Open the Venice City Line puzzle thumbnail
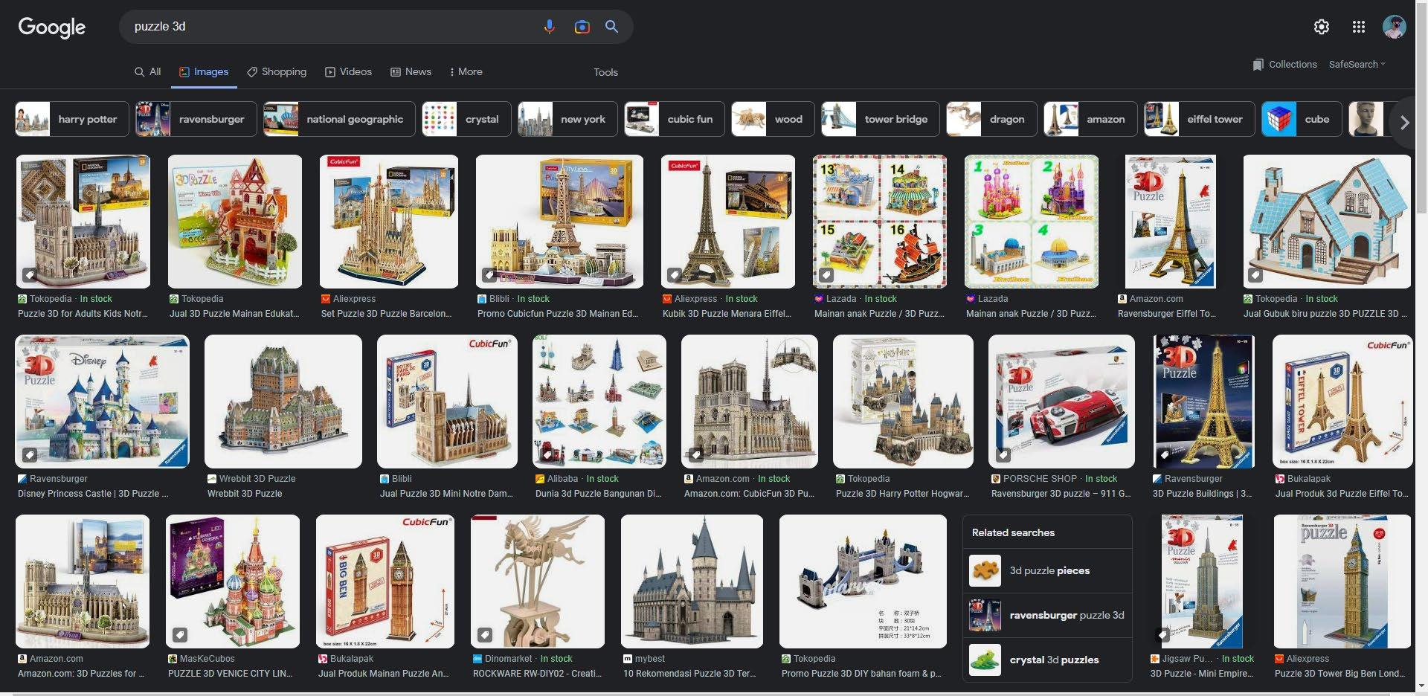Screen dimensions: 1428x696 [233, 581]
